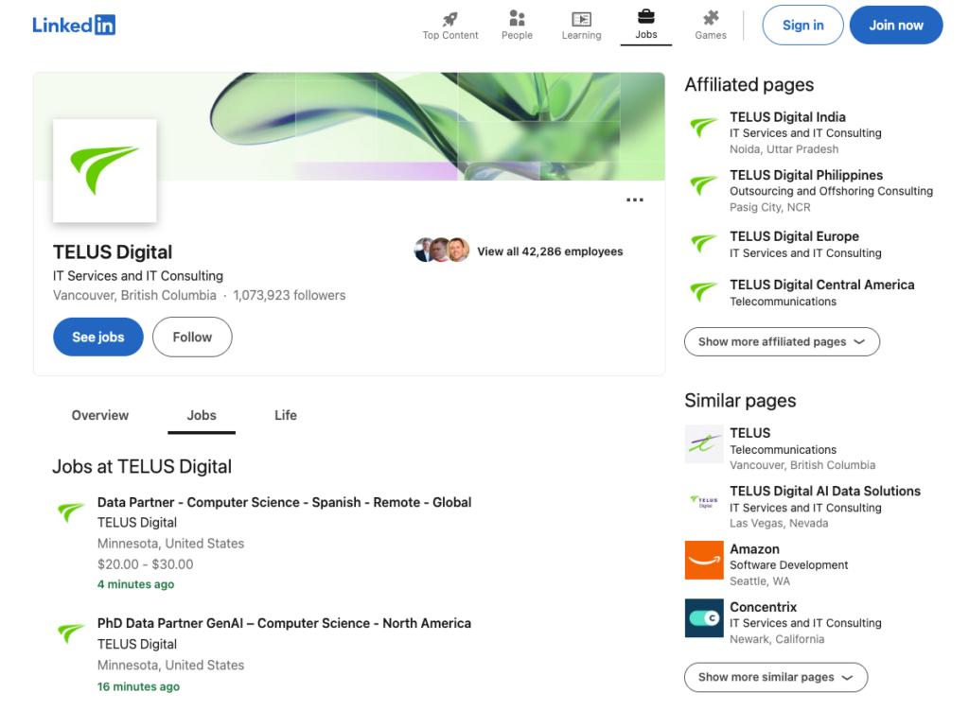Click Amazon's logo under Similar pages

point(703,560)
